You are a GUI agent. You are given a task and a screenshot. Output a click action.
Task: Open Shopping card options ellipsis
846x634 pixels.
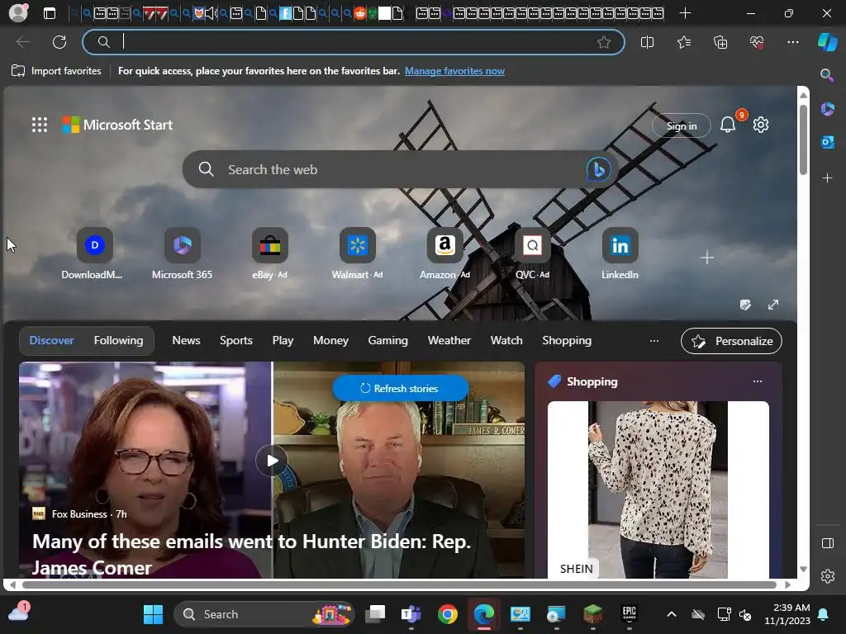point(758,381)
